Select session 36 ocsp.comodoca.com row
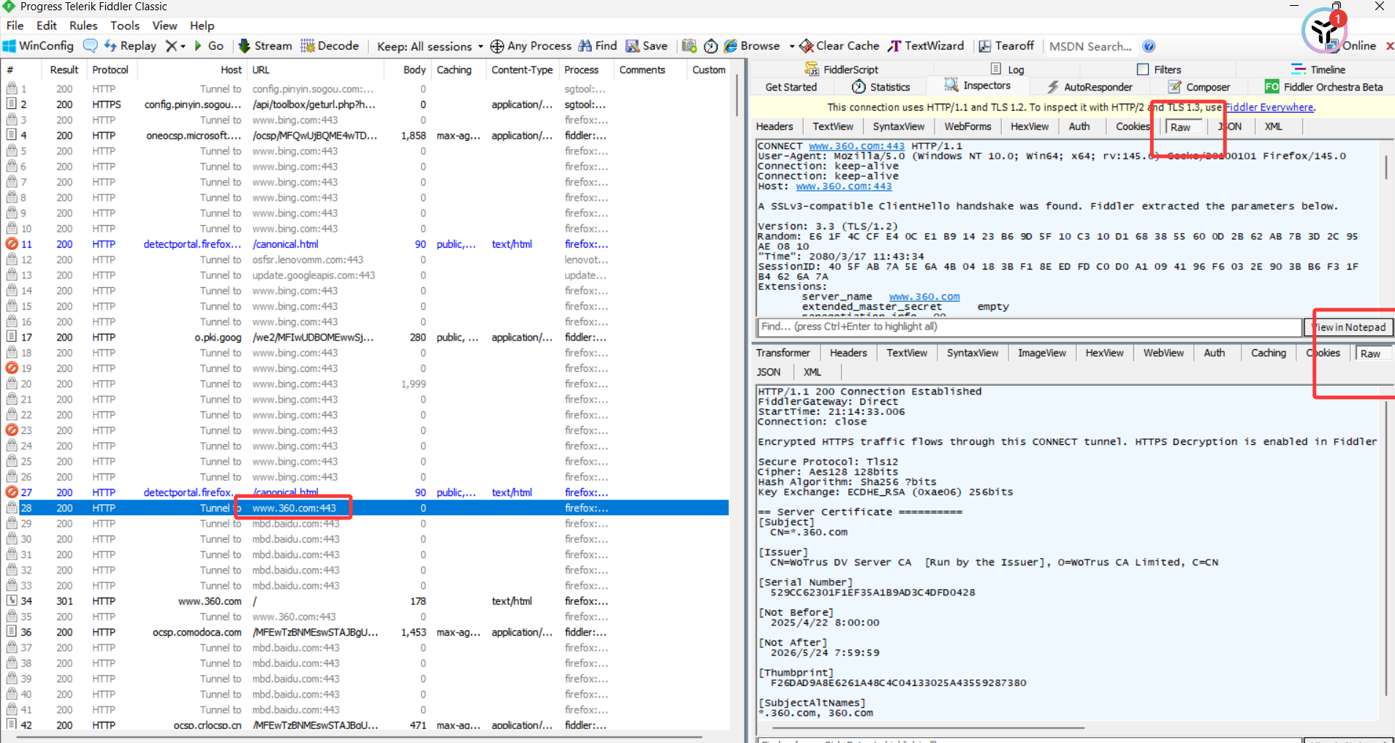The height and width of the screenshot is (743, 1395). coord(365,632)
